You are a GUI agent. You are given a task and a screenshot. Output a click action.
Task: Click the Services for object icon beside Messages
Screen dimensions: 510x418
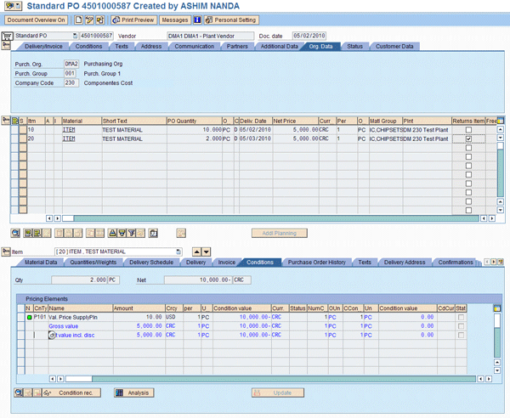click(x=197, y=20)
